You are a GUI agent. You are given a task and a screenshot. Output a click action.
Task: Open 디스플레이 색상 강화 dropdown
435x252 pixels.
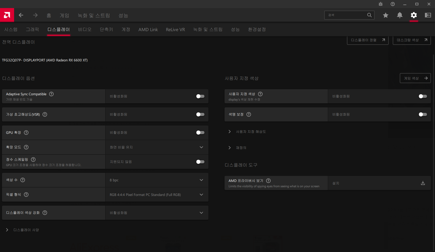pos(157,213)
